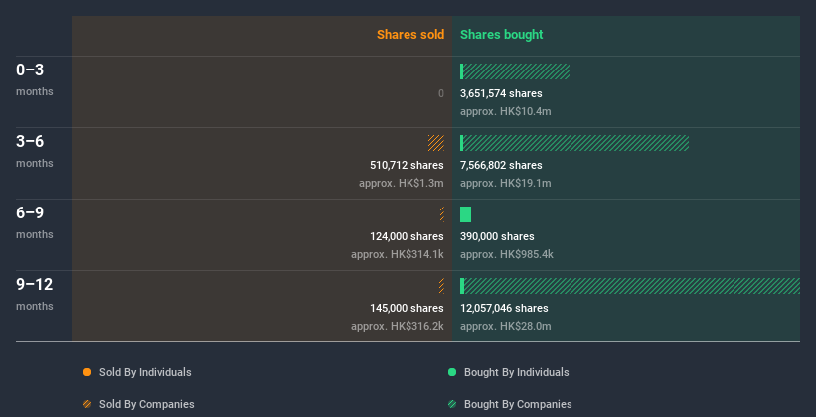Click the 510,712 shares value
Image resolution: width=816 pixels, height=417 pixels.
pyautogui.click(x=407, y=165)
